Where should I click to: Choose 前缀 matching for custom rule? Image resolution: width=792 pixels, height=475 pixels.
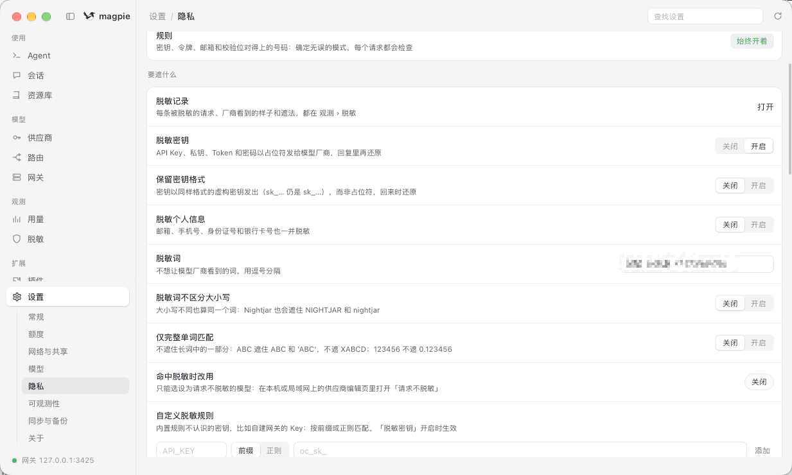(x=246, y=451)
